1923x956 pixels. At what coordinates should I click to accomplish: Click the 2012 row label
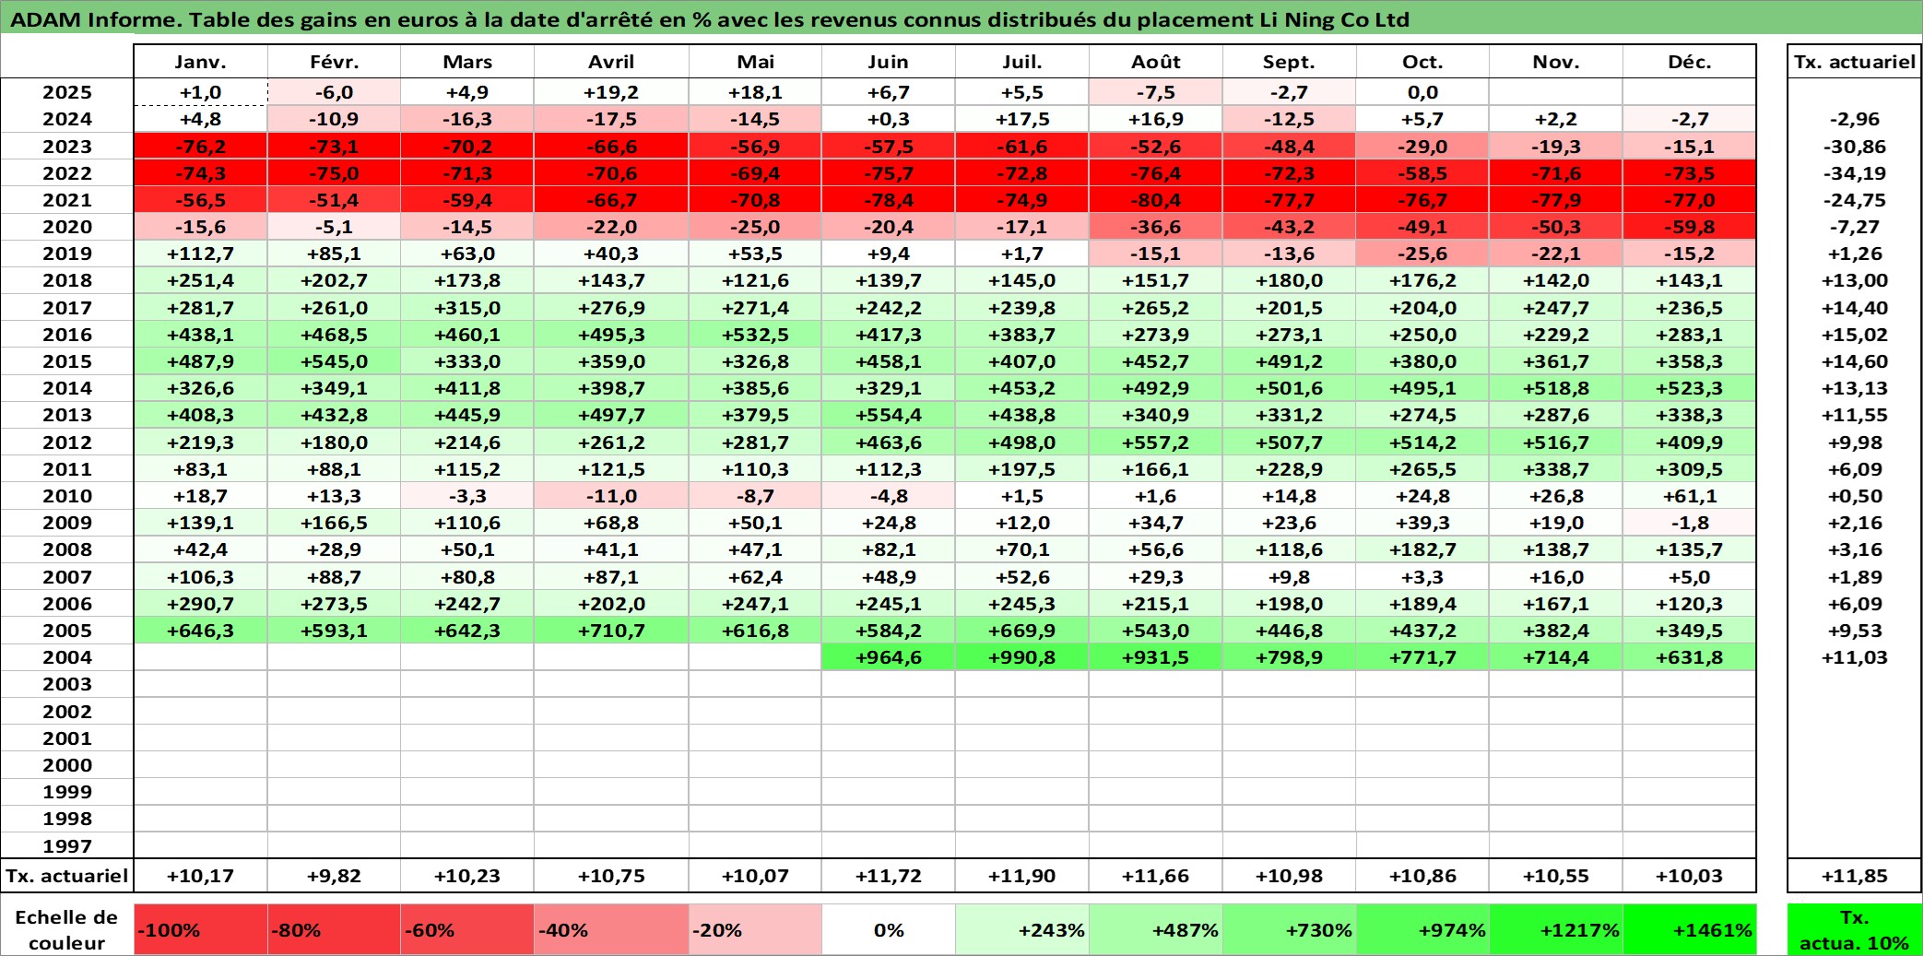67,443
